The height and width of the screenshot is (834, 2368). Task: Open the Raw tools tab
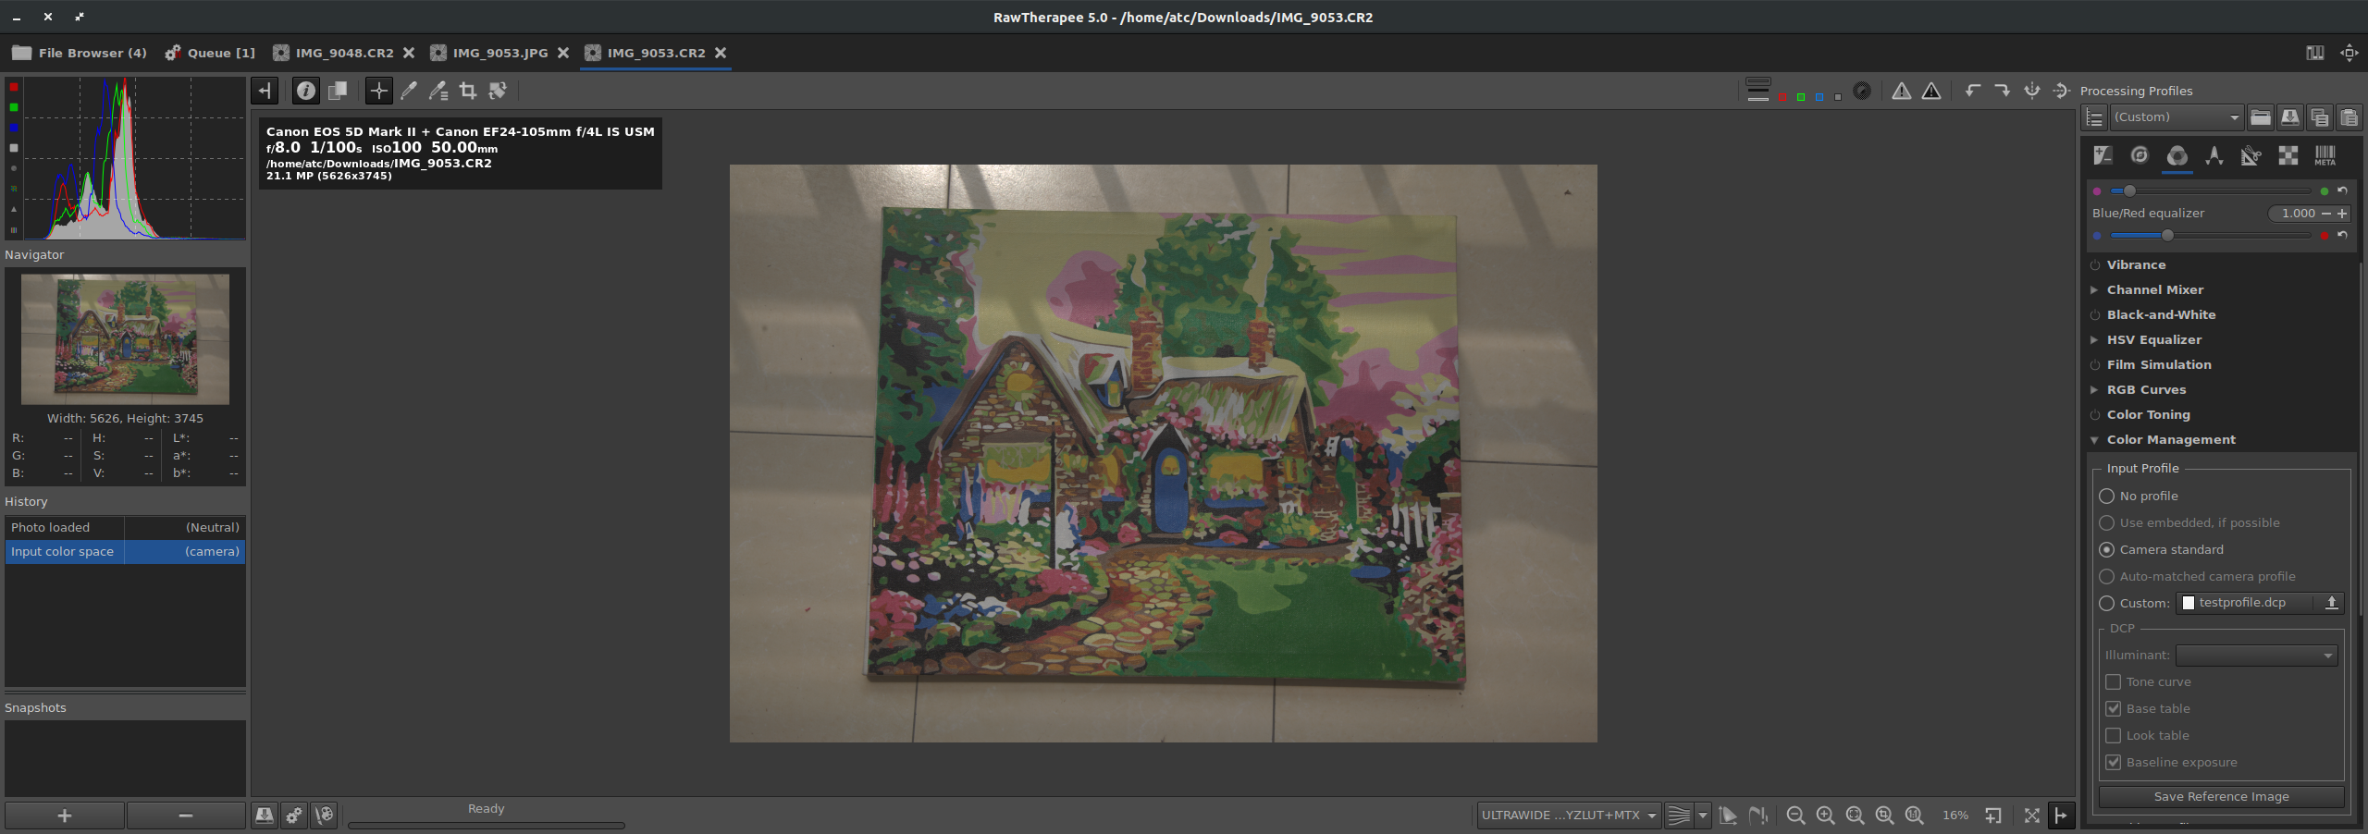coord(2288,155)
